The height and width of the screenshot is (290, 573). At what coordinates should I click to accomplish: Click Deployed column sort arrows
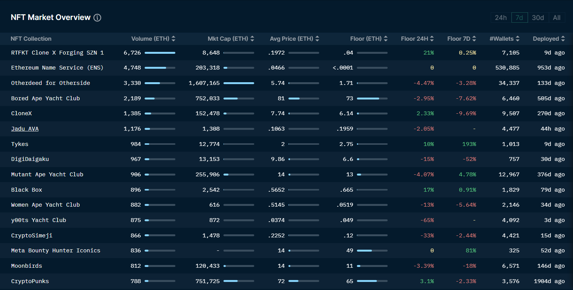coord(563,39)
